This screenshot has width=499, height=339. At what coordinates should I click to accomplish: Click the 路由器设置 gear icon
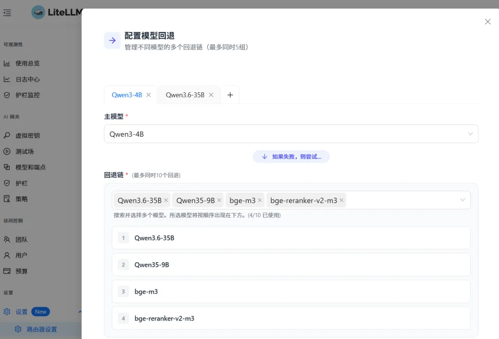tap(18, 329)
